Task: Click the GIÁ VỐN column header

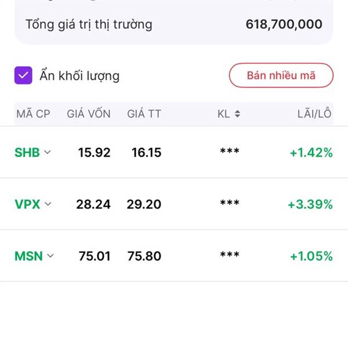Action: (x=89, y=114)
